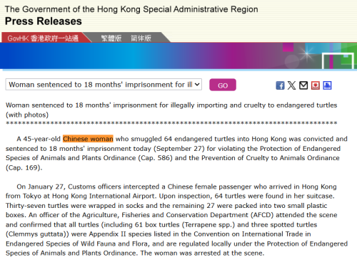The image size is (357, 262).
Task: Share the press release on Facebook
Action: [280, 85]
